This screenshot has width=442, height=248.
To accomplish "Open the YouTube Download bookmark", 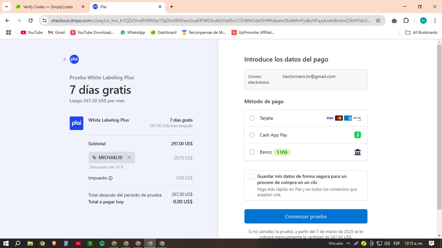I will click(x=92, y=32).
